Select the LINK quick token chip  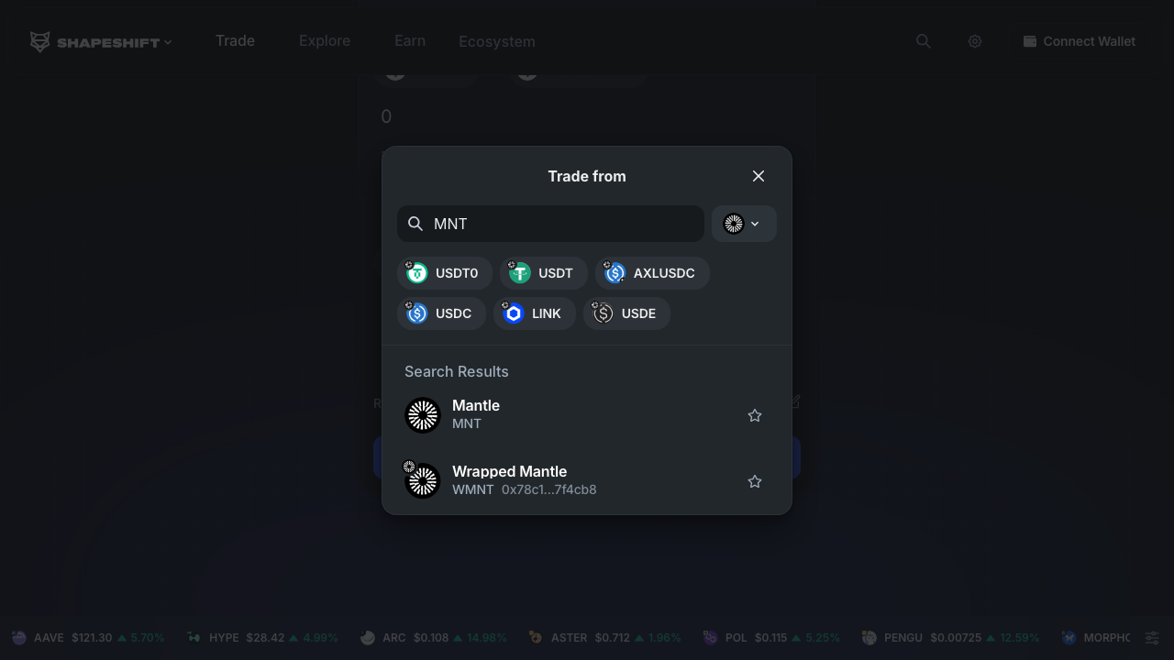(x=535, y=313)
